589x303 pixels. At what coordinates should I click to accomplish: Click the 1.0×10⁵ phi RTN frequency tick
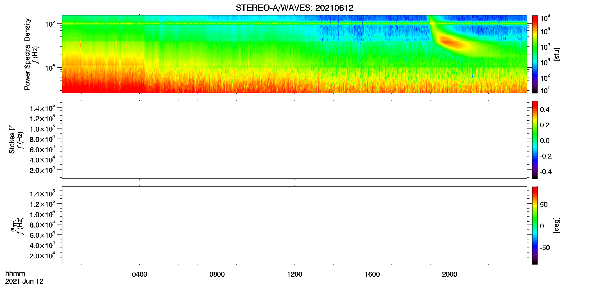pos(42,214)
